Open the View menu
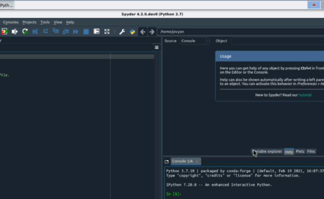The height and width of the screenshot is (199, 324). pyautogui.click(x=58, y=22)
